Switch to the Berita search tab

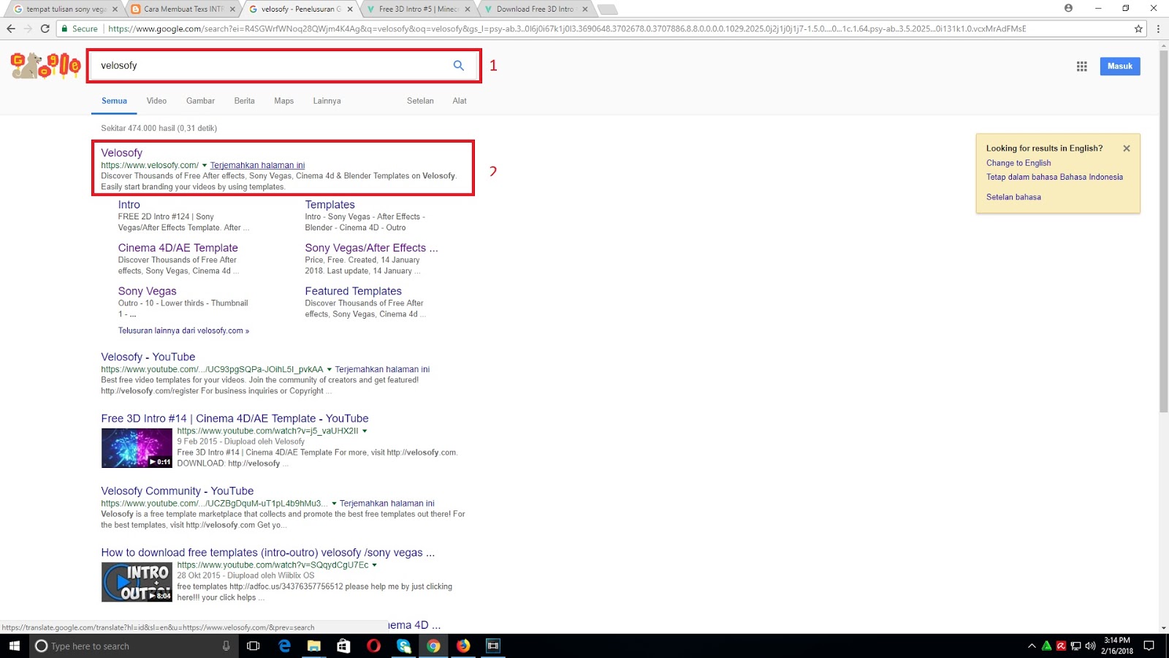(244, 101)
